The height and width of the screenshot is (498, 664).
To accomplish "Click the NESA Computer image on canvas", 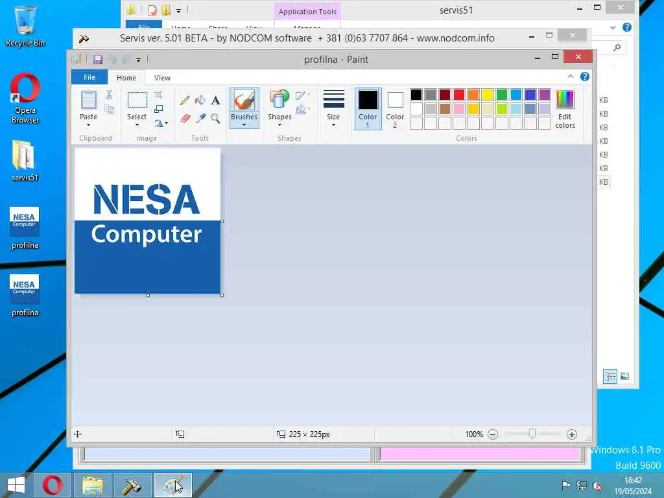I will coord(147,220).
